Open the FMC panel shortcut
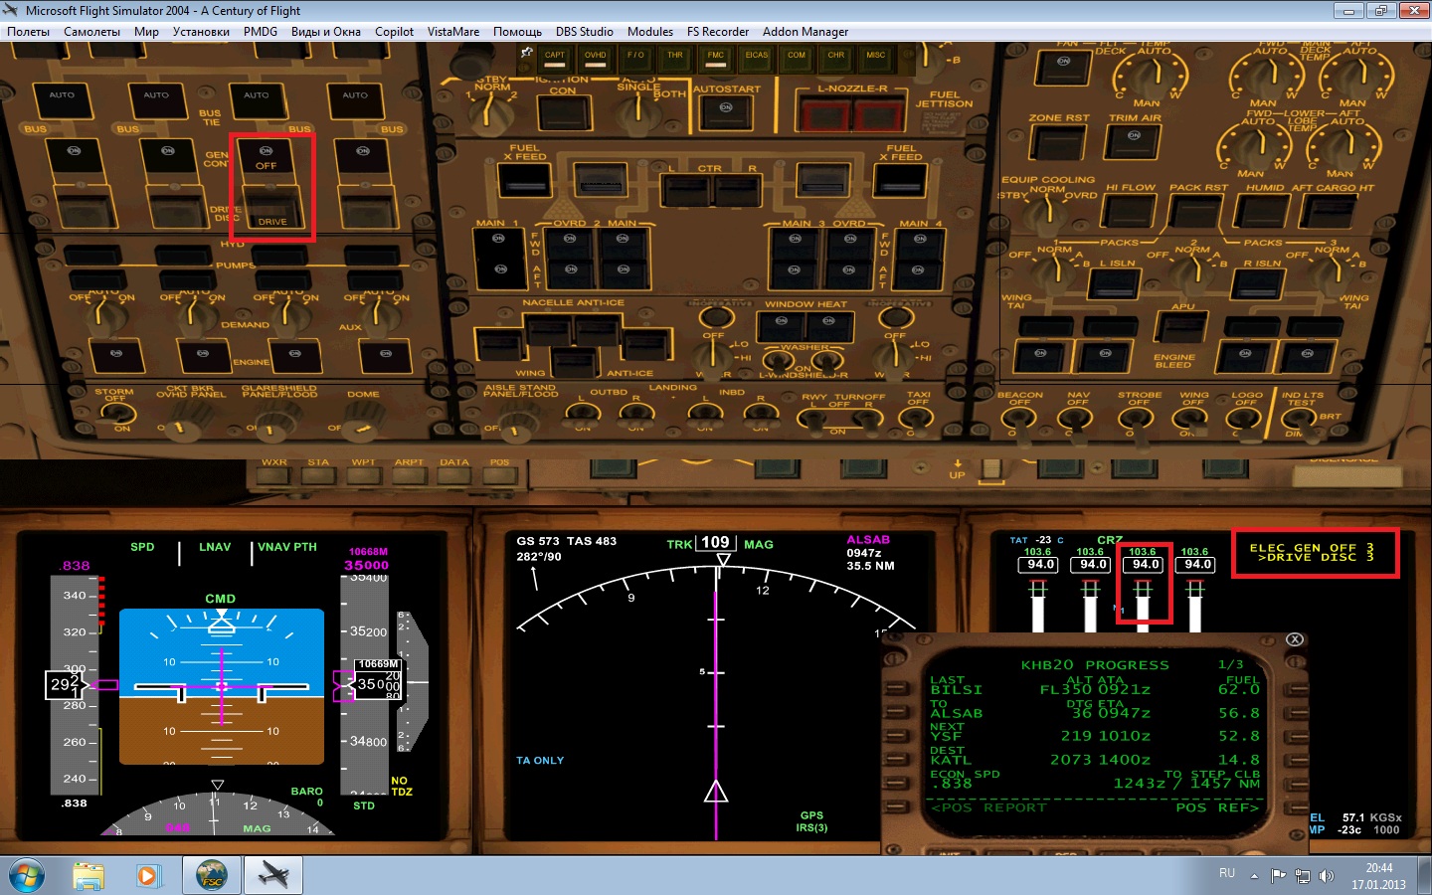Image resolution: width=1432 pixels, height=895 pixels. pos(716,58)
